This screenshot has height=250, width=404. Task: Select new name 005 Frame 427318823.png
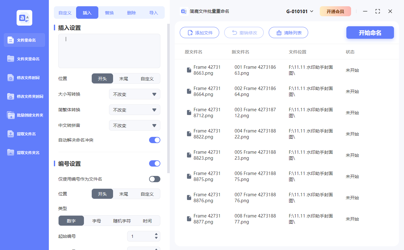[255, 155]
